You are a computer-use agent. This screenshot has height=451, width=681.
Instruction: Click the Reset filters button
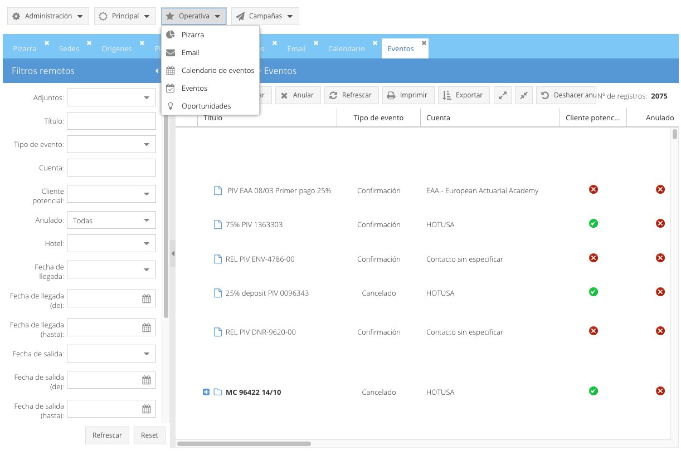click(149, 435)
